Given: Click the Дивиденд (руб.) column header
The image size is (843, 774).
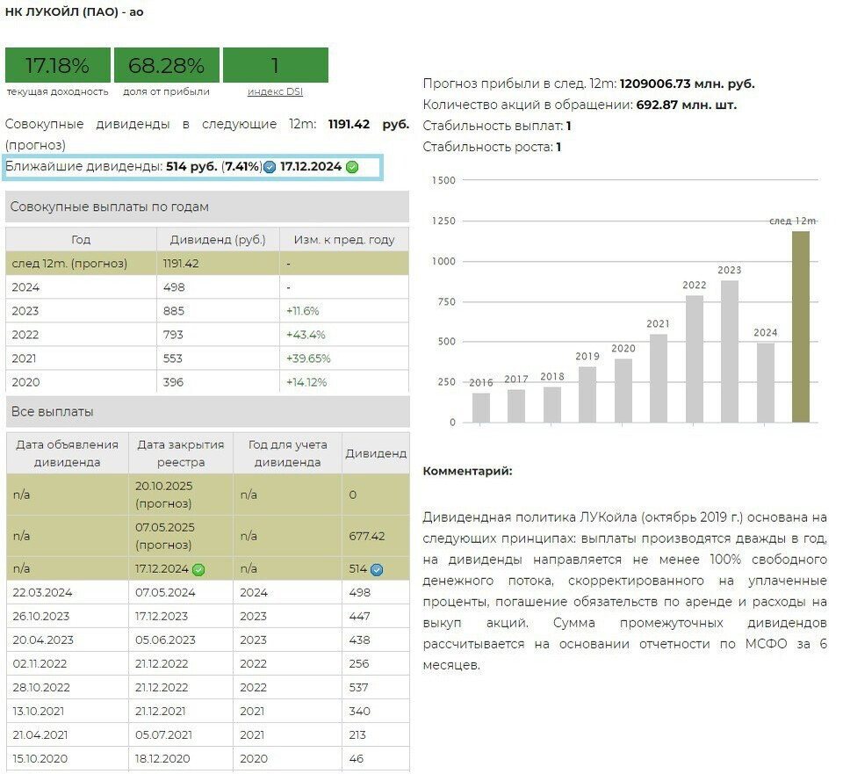Looking at the screenshot, I should (x=218, y=239).
